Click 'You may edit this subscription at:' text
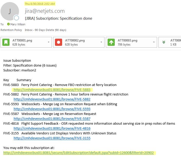181x161 pixels. coord(29,148)
